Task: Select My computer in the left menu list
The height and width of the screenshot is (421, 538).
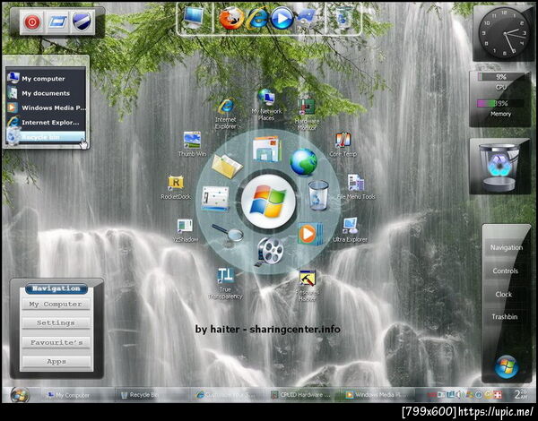Action: tap(46, 79)
